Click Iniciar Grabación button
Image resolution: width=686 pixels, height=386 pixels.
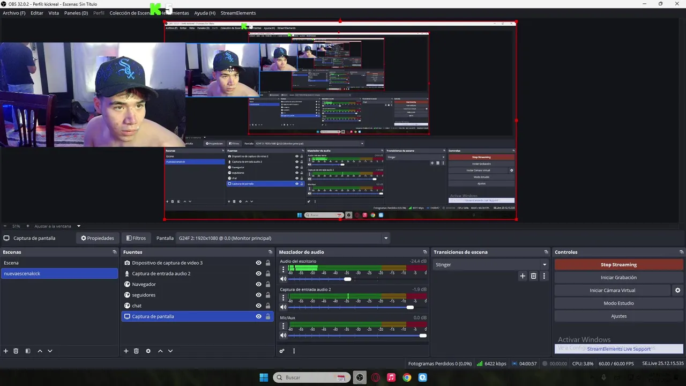618,278
